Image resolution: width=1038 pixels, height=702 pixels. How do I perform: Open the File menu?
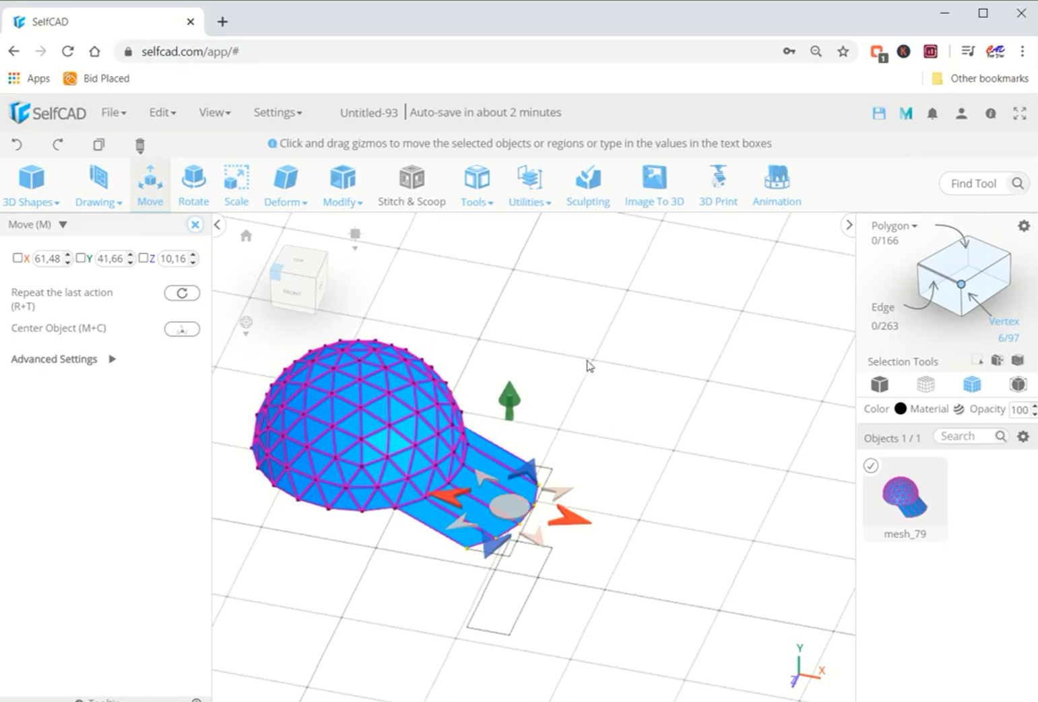point(113,112)
